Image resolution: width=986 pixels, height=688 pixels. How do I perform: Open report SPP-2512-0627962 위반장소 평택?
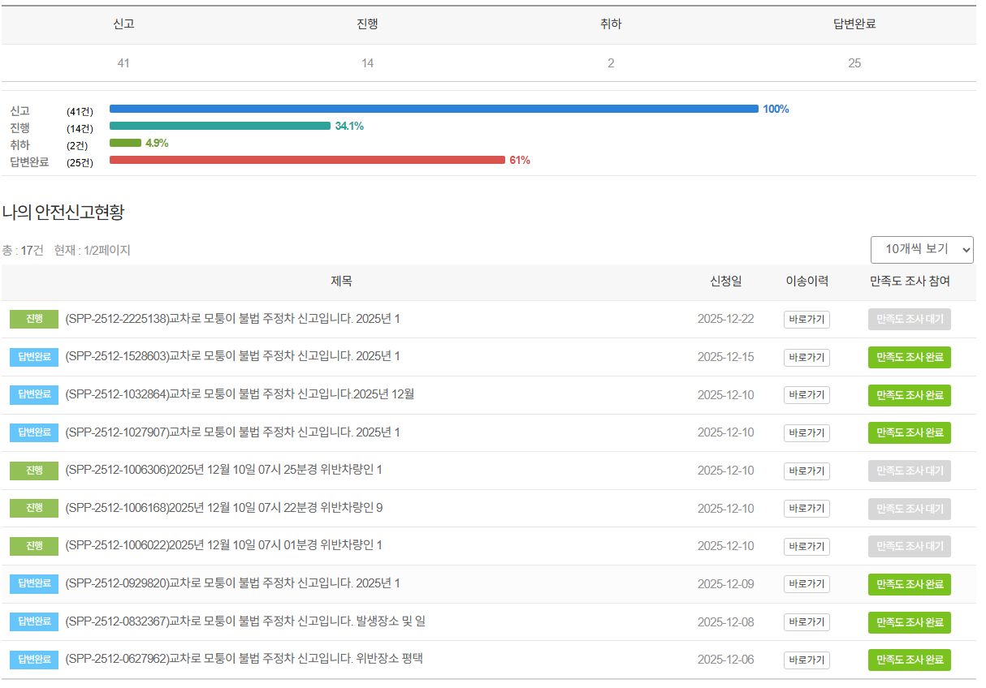click(x=244, y=659)
